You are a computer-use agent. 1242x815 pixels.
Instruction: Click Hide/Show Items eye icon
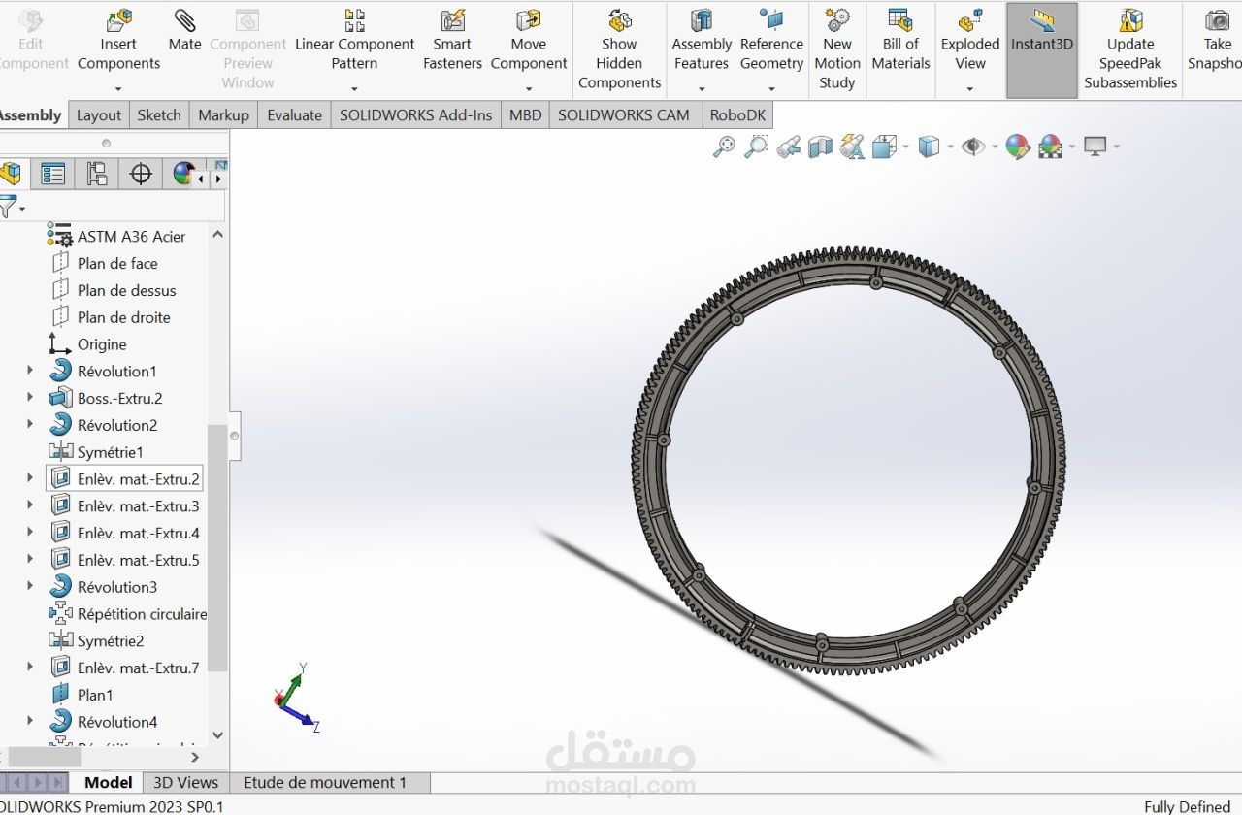(973, 147)
